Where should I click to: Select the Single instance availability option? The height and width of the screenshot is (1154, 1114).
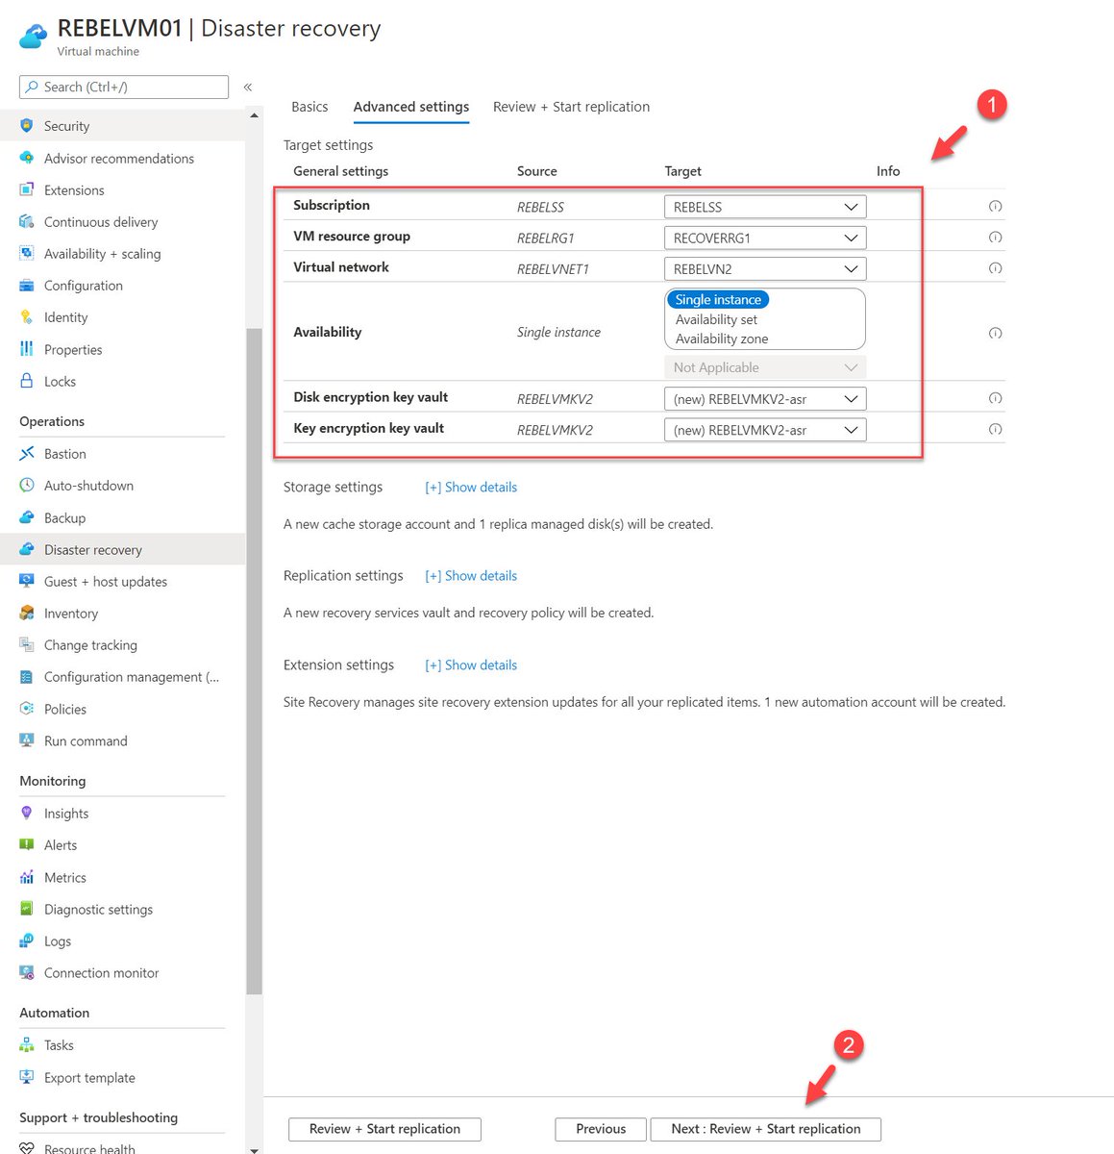pos(718,300)
